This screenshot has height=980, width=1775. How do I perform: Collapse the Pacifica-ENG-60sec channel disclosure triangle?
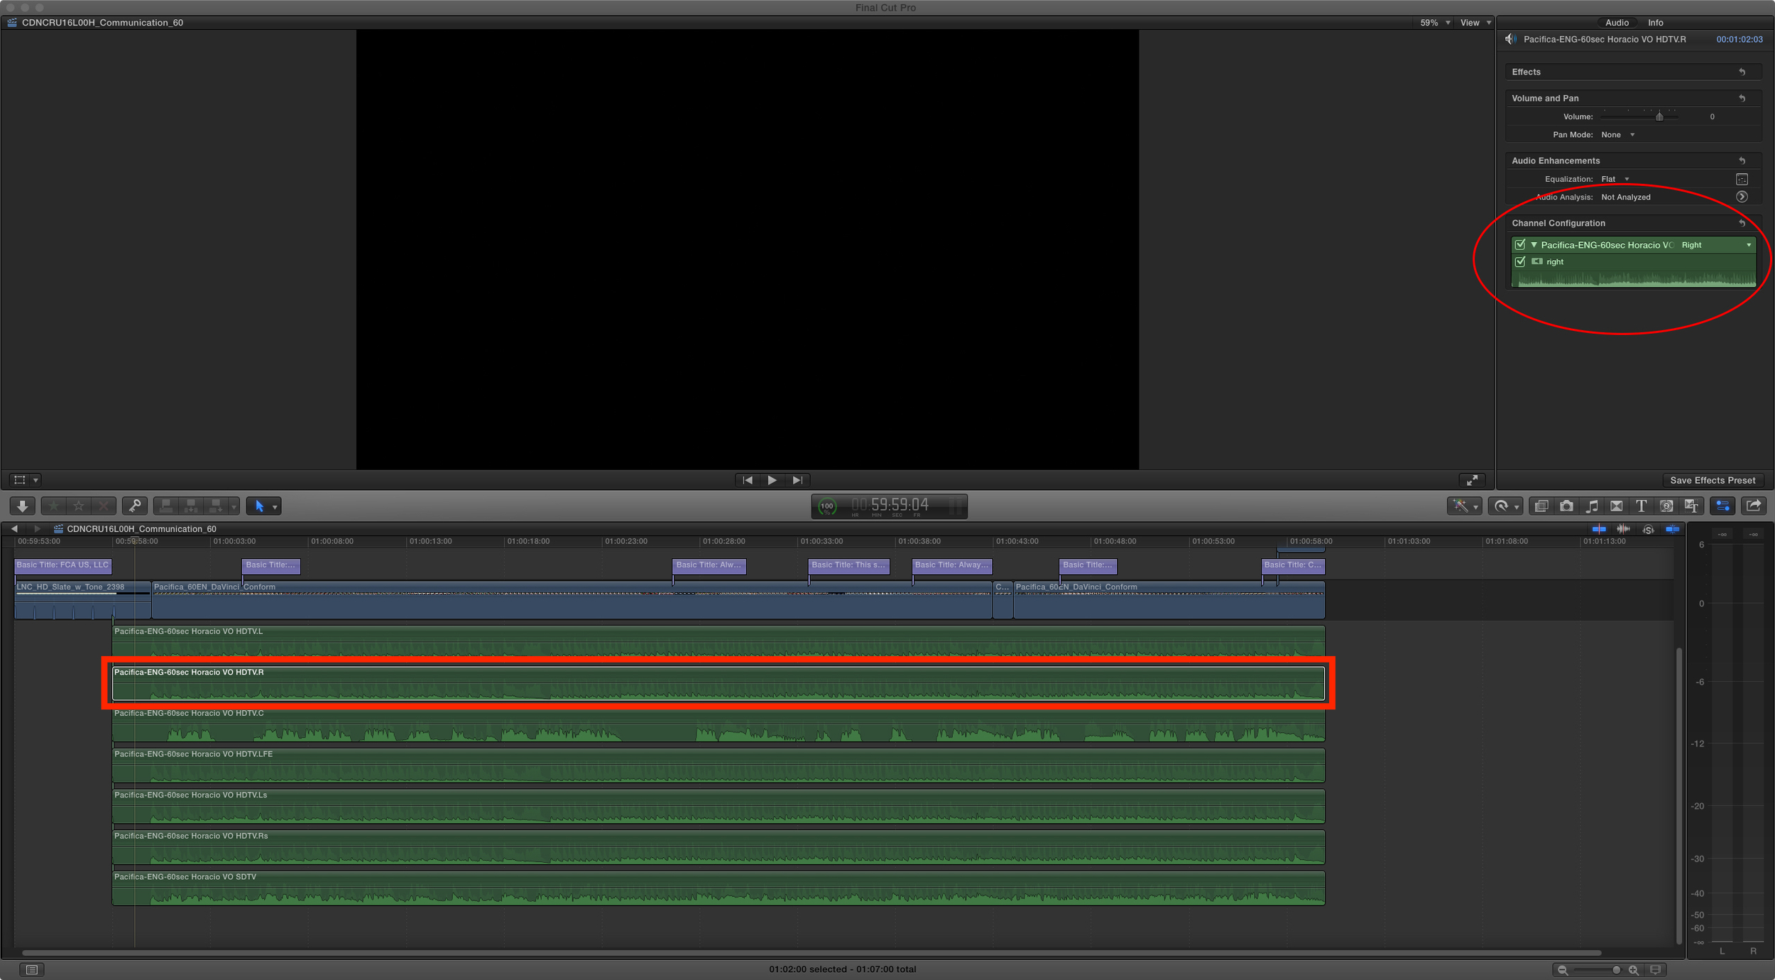tap(1534, 245)
